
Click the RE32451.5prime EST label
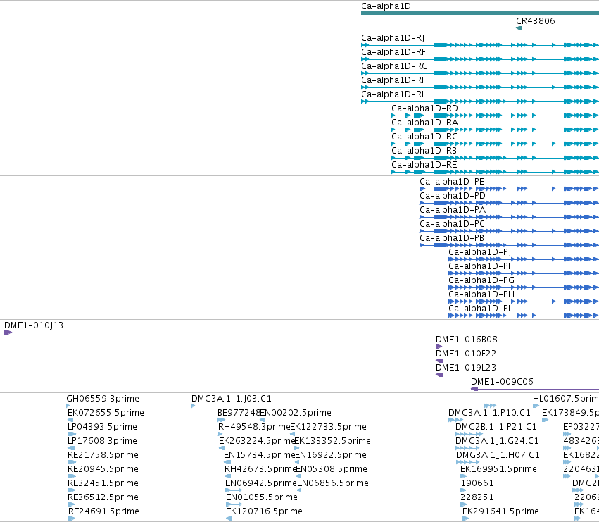tap(103, 484)
